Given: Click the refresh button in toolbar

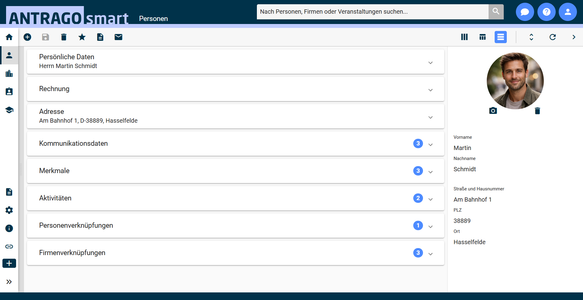Looking at the screenshot, I should pos(553,37).
